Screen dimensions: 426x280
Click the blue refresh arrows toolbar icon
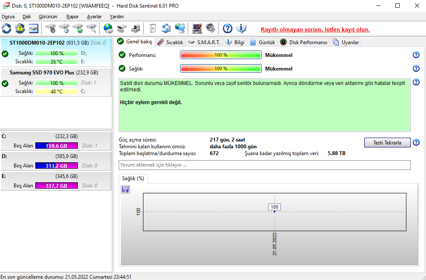(6, 28)
